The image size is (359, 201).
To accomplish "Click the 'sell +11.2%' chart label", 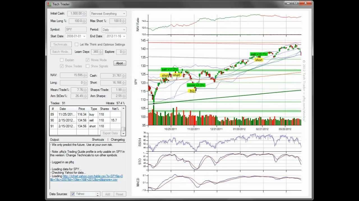I will 170,70.
